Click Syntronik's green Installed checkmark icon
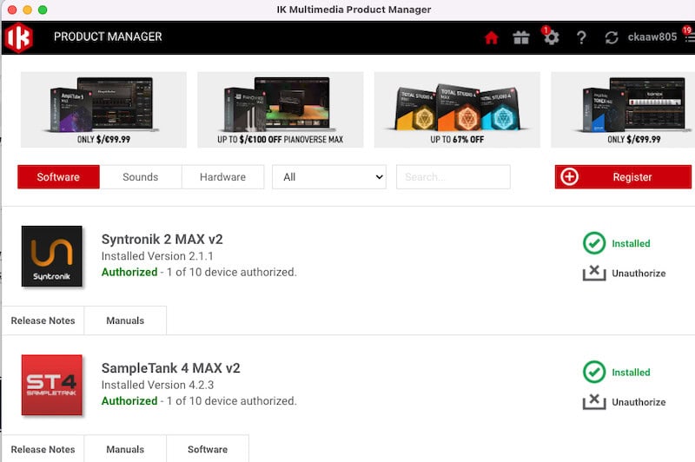695x462 pixels. [594, 243]
